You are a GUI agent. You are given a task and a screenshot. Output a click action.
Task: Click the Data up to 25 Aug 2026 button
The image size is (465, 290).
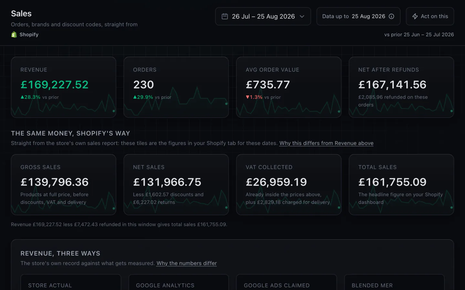[358, 16]
